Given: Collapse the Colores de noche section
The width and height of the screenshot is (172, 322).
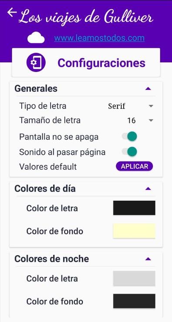Looking at the screenshot, I should [x=148, y=259].
